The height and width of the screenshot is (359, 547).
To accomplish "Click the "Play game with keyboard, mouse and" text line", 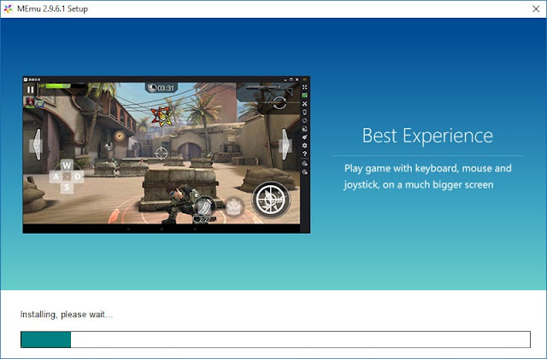I will click(427, 169).
